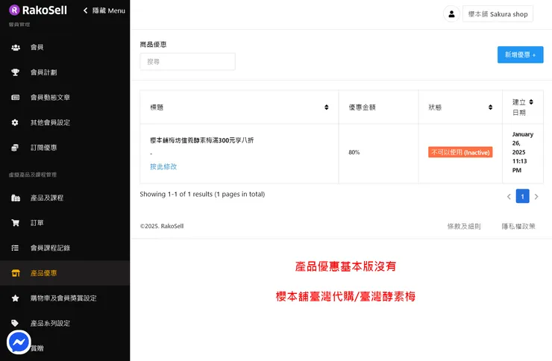This screenshot has width=552, height=361.
Task: Open the 產品系列設定 tag icon
Action: coord(15,323)
